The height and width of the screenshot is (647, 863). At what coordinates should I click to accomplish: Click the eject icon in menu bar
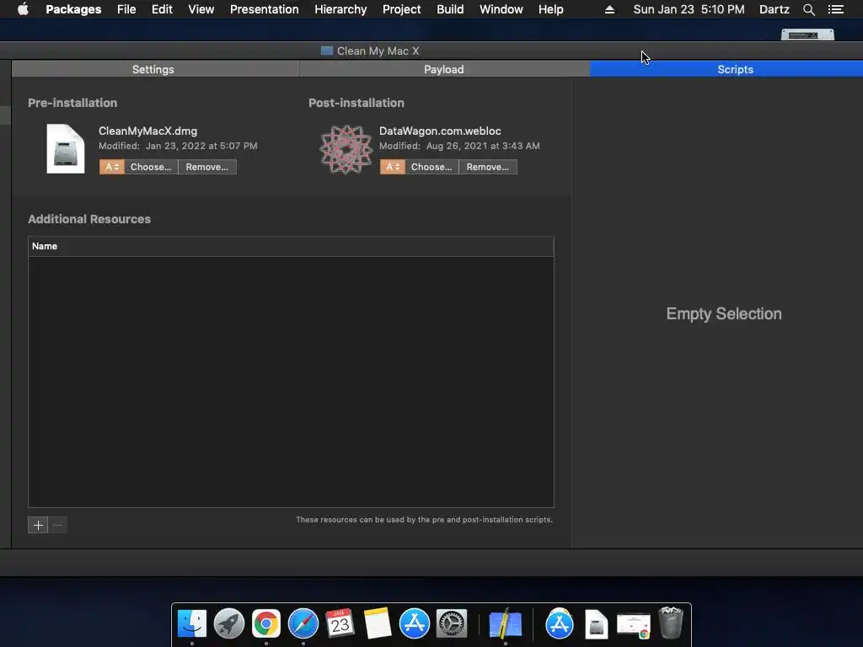click(609, 9)
